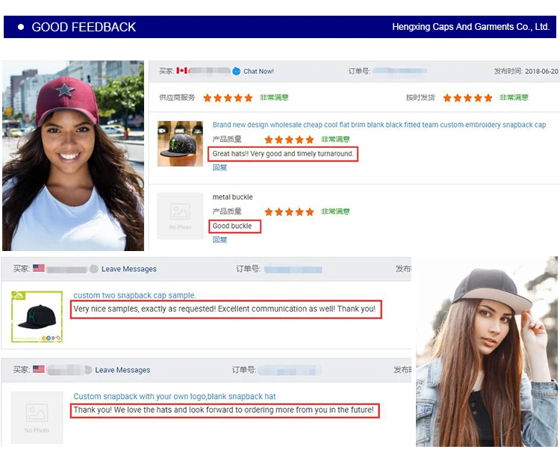Screen dimensions: 560x467
Task: Click the Great hats!! review text
Action: pyautogui.click(x=283, y=154)
